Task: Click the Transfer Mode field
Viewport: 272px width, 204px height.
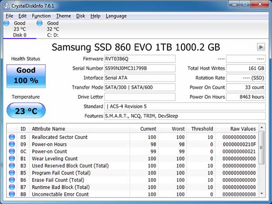Action: coord(140,87)
